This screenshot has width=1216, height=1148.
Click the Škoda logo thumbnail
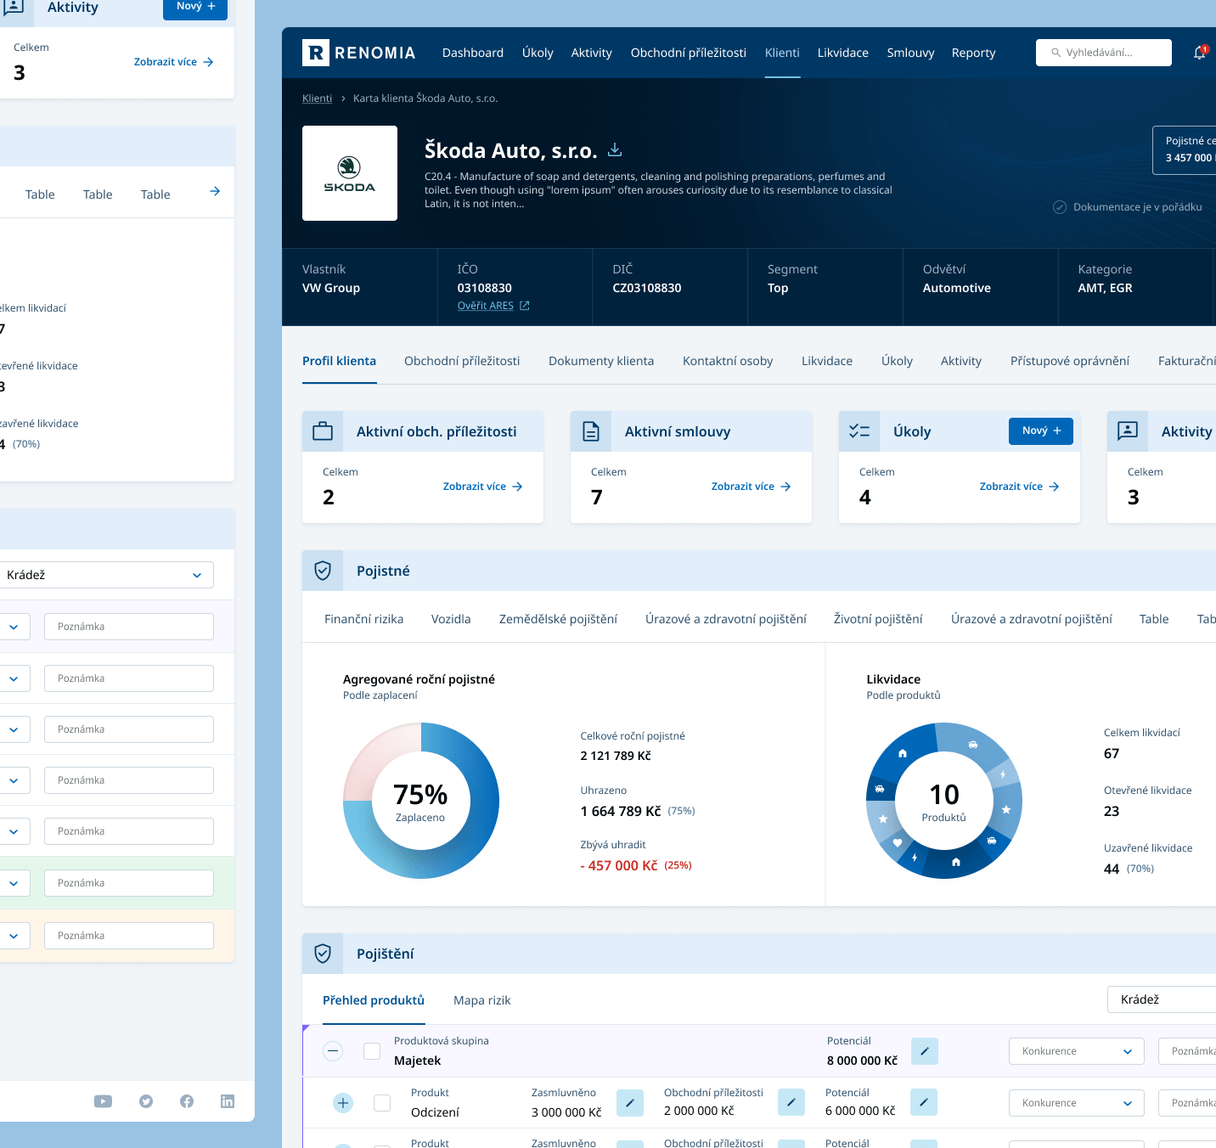[350, 173]
